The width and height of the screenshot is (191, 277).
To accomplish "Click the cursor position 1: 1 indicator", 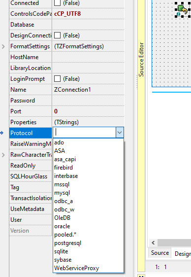I will 161,267.
